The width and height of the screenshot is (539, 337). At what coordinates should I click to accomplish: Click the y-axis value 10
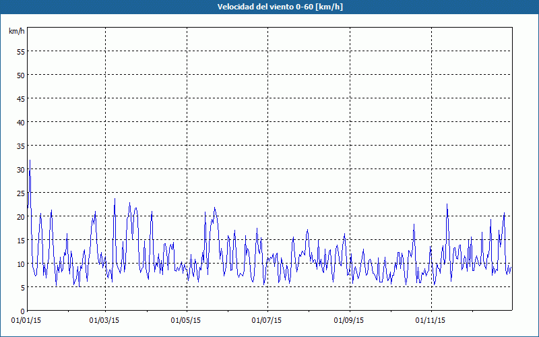coord(21,264)
